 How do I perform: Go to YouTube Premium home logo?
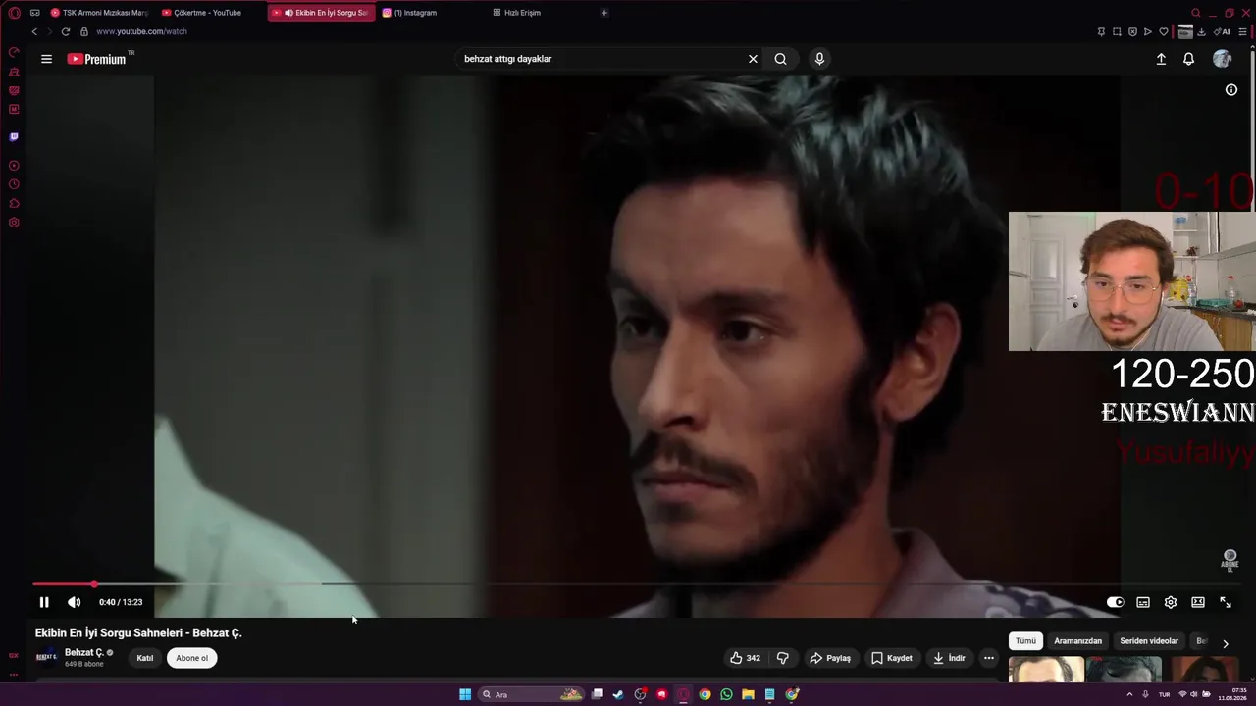click(x=96, y=59)
